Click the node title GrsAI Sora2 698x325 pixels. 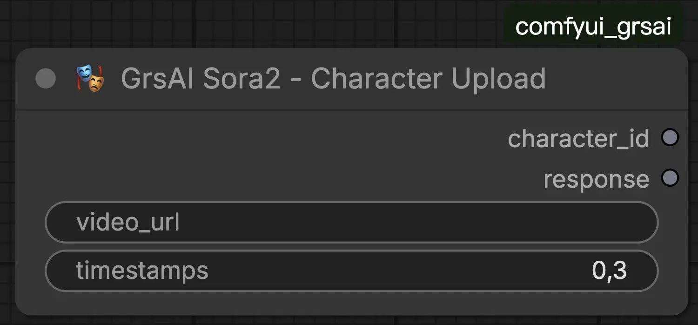point(201,79)
